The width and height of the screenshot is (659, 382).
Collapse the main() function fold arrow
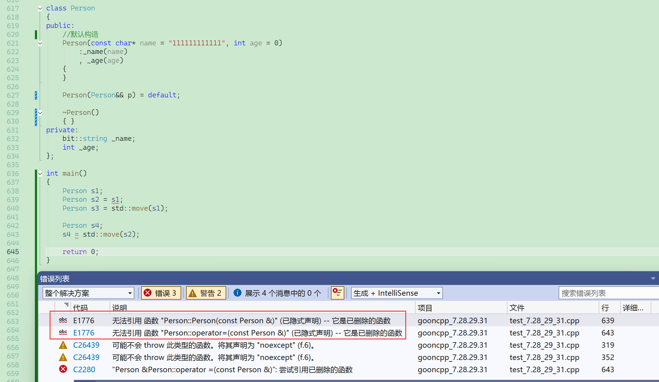(x=40, y=174)
